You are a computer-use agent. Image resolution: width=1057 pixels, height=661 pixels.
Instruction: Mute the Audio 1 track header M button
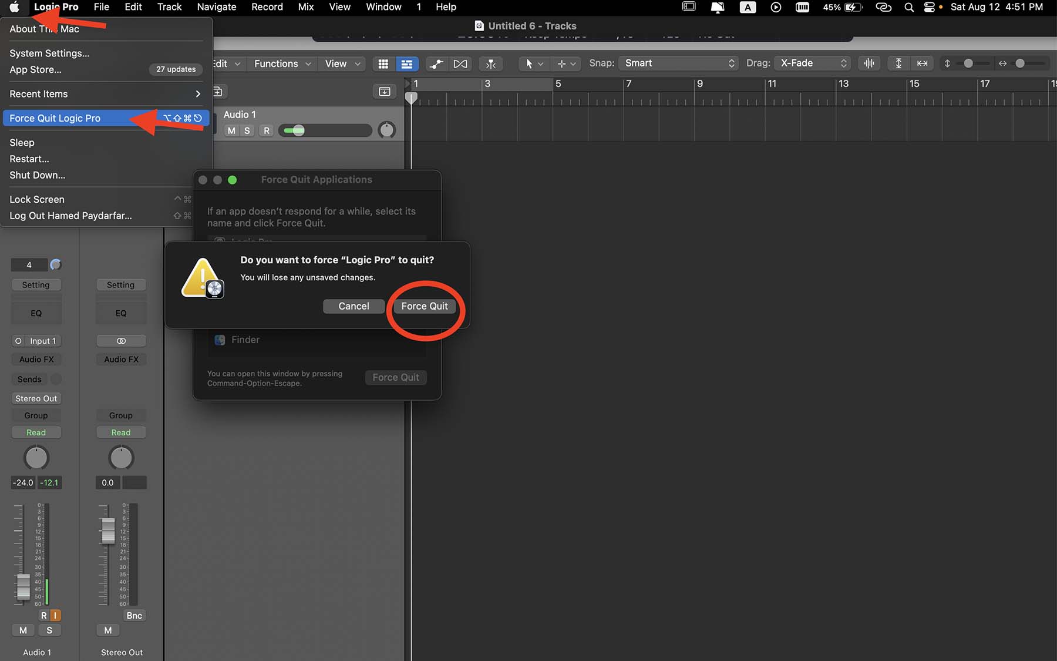coord(232,130)
